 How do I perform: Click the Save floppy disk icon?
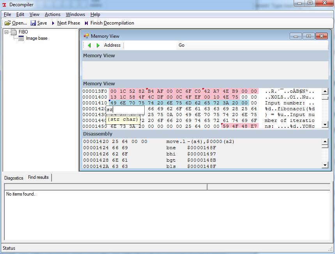click(x=33, y=23)
